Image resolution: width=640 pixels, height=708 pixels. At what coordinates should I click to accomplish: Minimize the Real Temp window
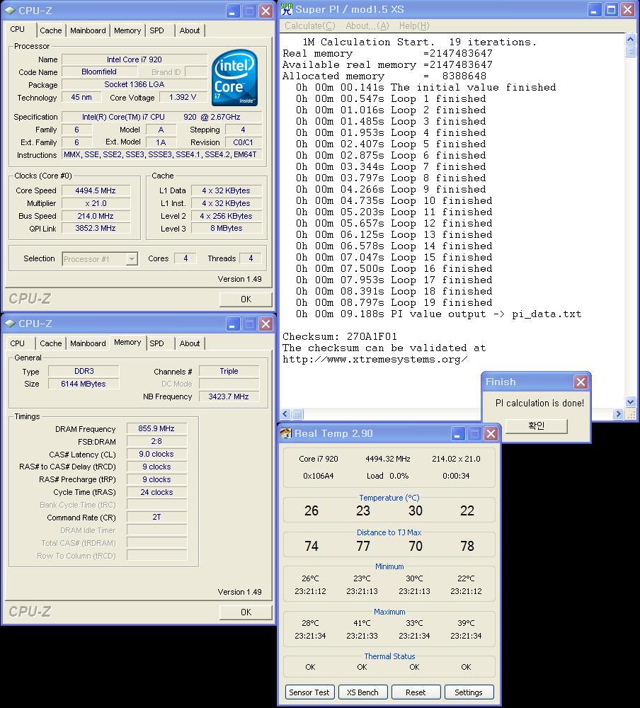(x=457, y=434)
